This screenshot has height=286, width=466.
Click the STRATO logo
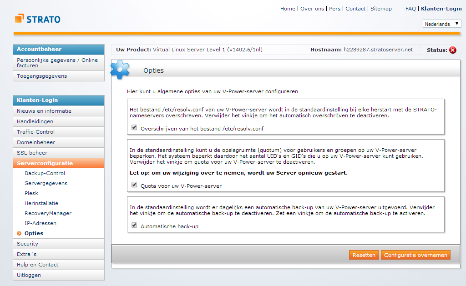click(x=37, y=19)
